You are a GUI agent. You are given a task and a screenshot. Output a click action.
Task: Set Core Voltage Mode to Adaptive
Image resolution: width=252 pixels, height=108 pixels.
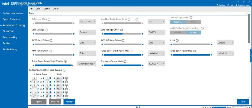pyautogui.click(x=177, y=22)
